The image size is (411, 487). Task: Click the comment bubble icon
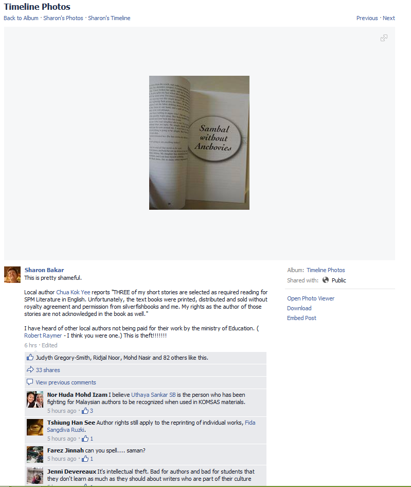[x=30, y=382]
